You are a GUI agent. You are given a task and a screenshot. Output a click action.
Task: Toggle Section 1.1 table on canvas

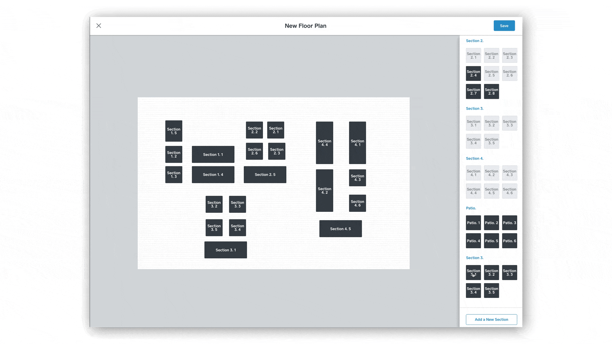(213, 154)
